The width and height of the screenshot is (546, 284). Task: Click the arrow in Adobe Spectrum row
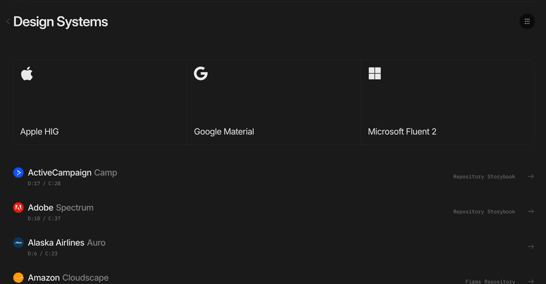[x=531, y=212]
